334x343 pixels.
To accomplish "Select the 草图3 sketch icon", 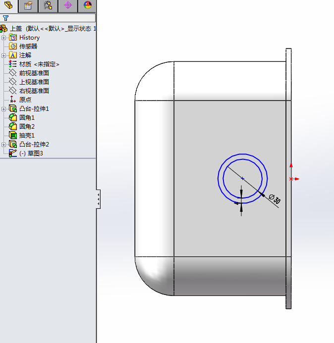I will tap(13, 153).
